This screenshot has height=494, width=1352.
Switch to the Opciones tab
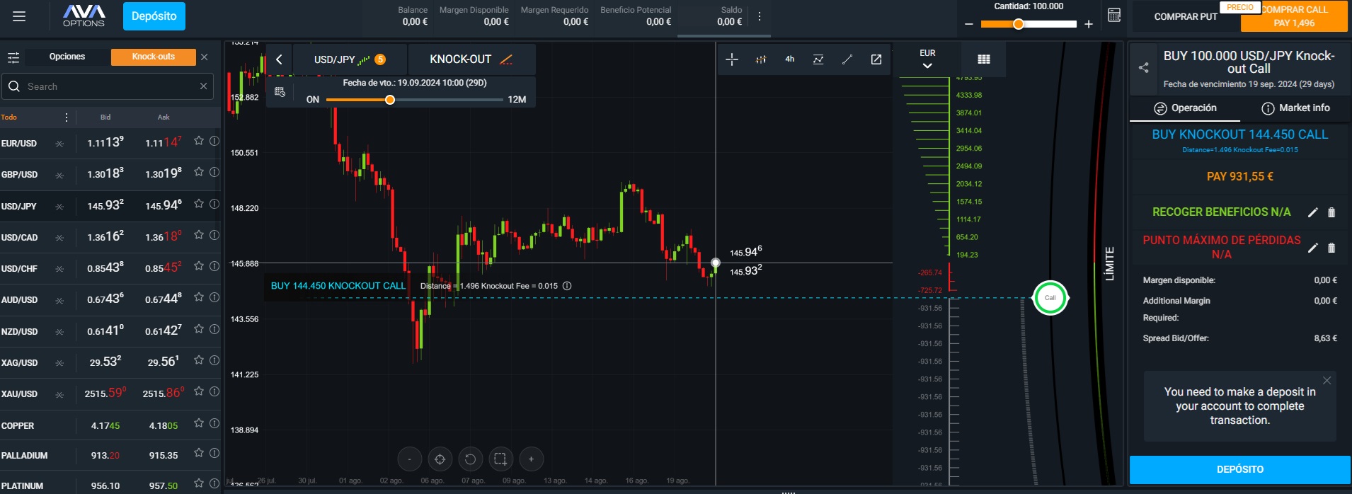pyautogui.click(x=67, y=57)
